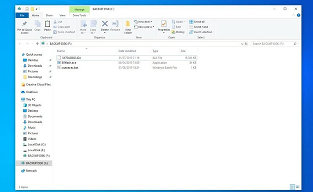Open Desktop under Quick access
Viewport: 313px width, 192px height.
pyautogui.click(x=31, y=60)
